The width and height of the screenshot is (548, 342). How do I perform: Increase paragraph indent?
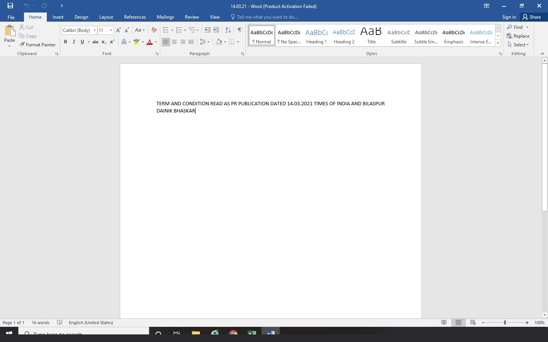[216, 30]
